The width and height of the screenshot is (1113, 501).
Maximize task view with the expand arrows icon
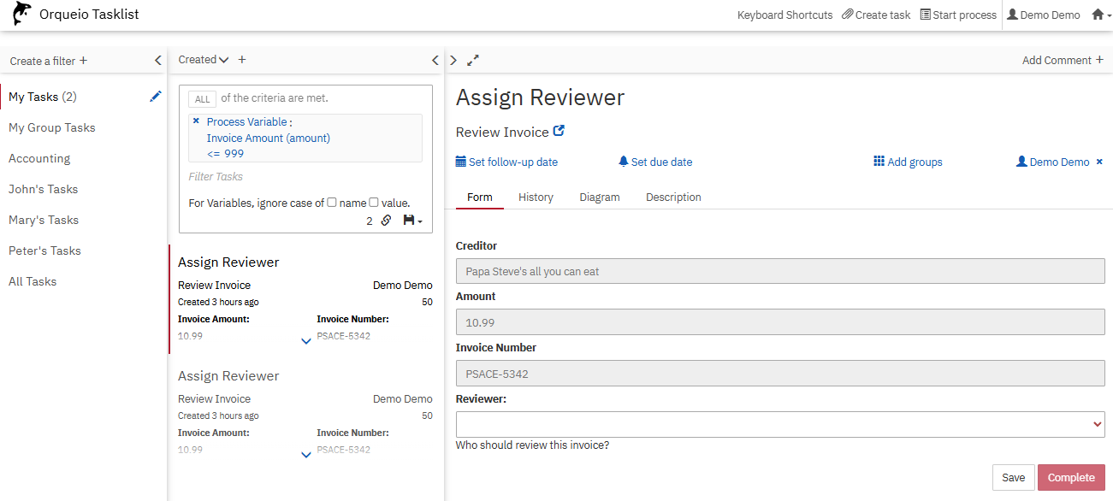pyautogui.click(x=473, y=61)
